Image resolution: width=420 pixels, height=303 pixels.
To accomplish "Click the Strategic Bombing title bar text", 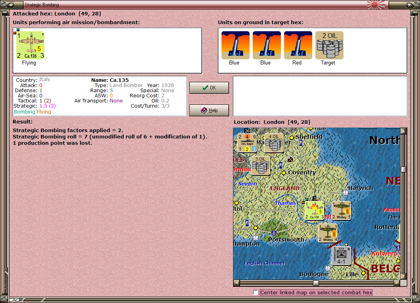I will (x=42, y=5).
